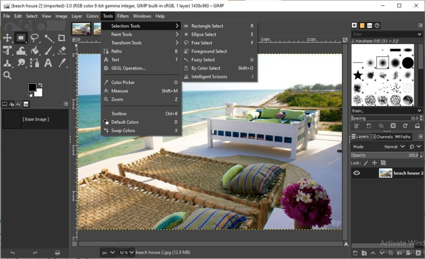Toggle lock pixels brush icon
Image resolution: width=425 pixels, height=259 pixels.
pos(365,163)
